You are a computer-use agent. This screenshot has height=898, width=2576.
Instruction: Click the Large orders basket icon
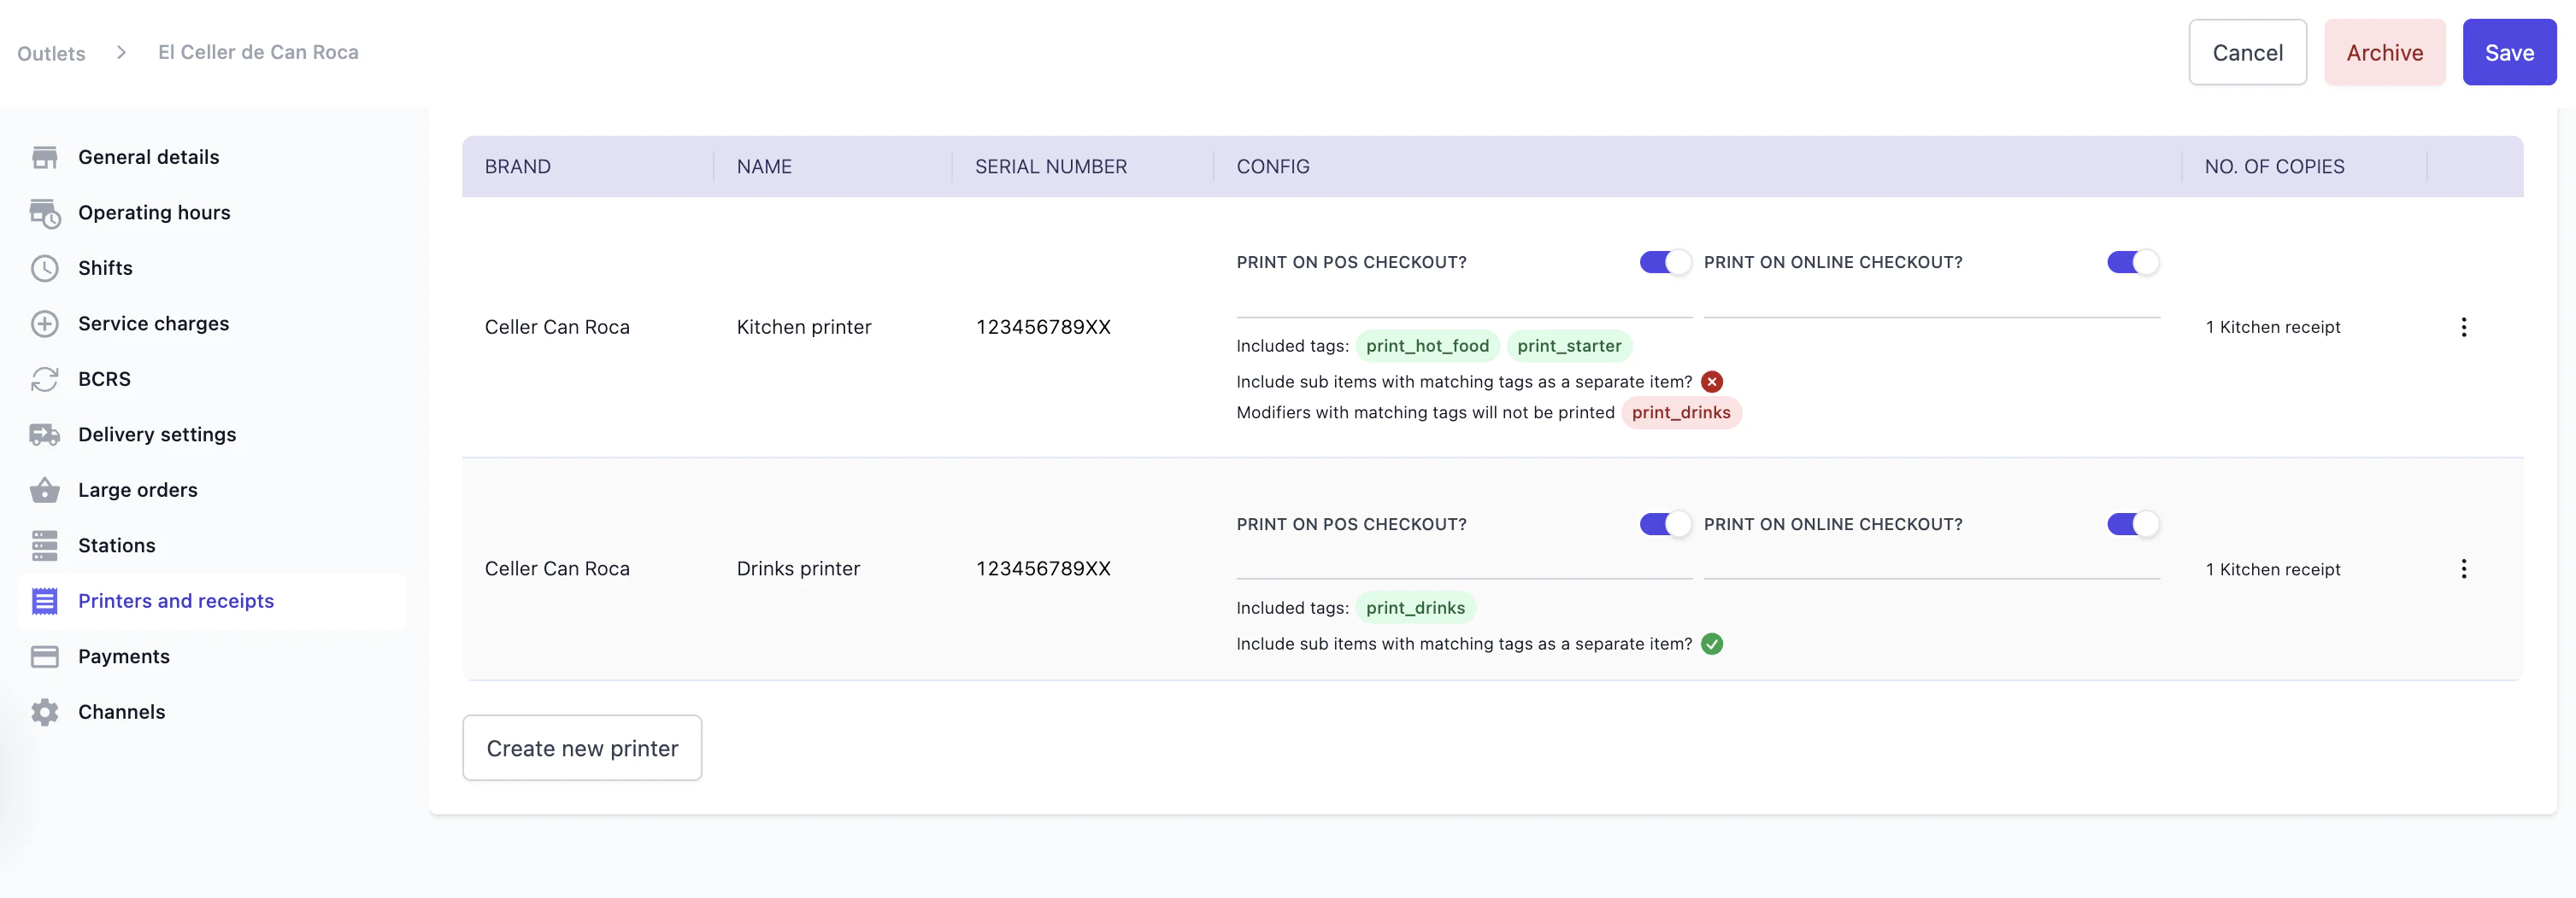44,489
